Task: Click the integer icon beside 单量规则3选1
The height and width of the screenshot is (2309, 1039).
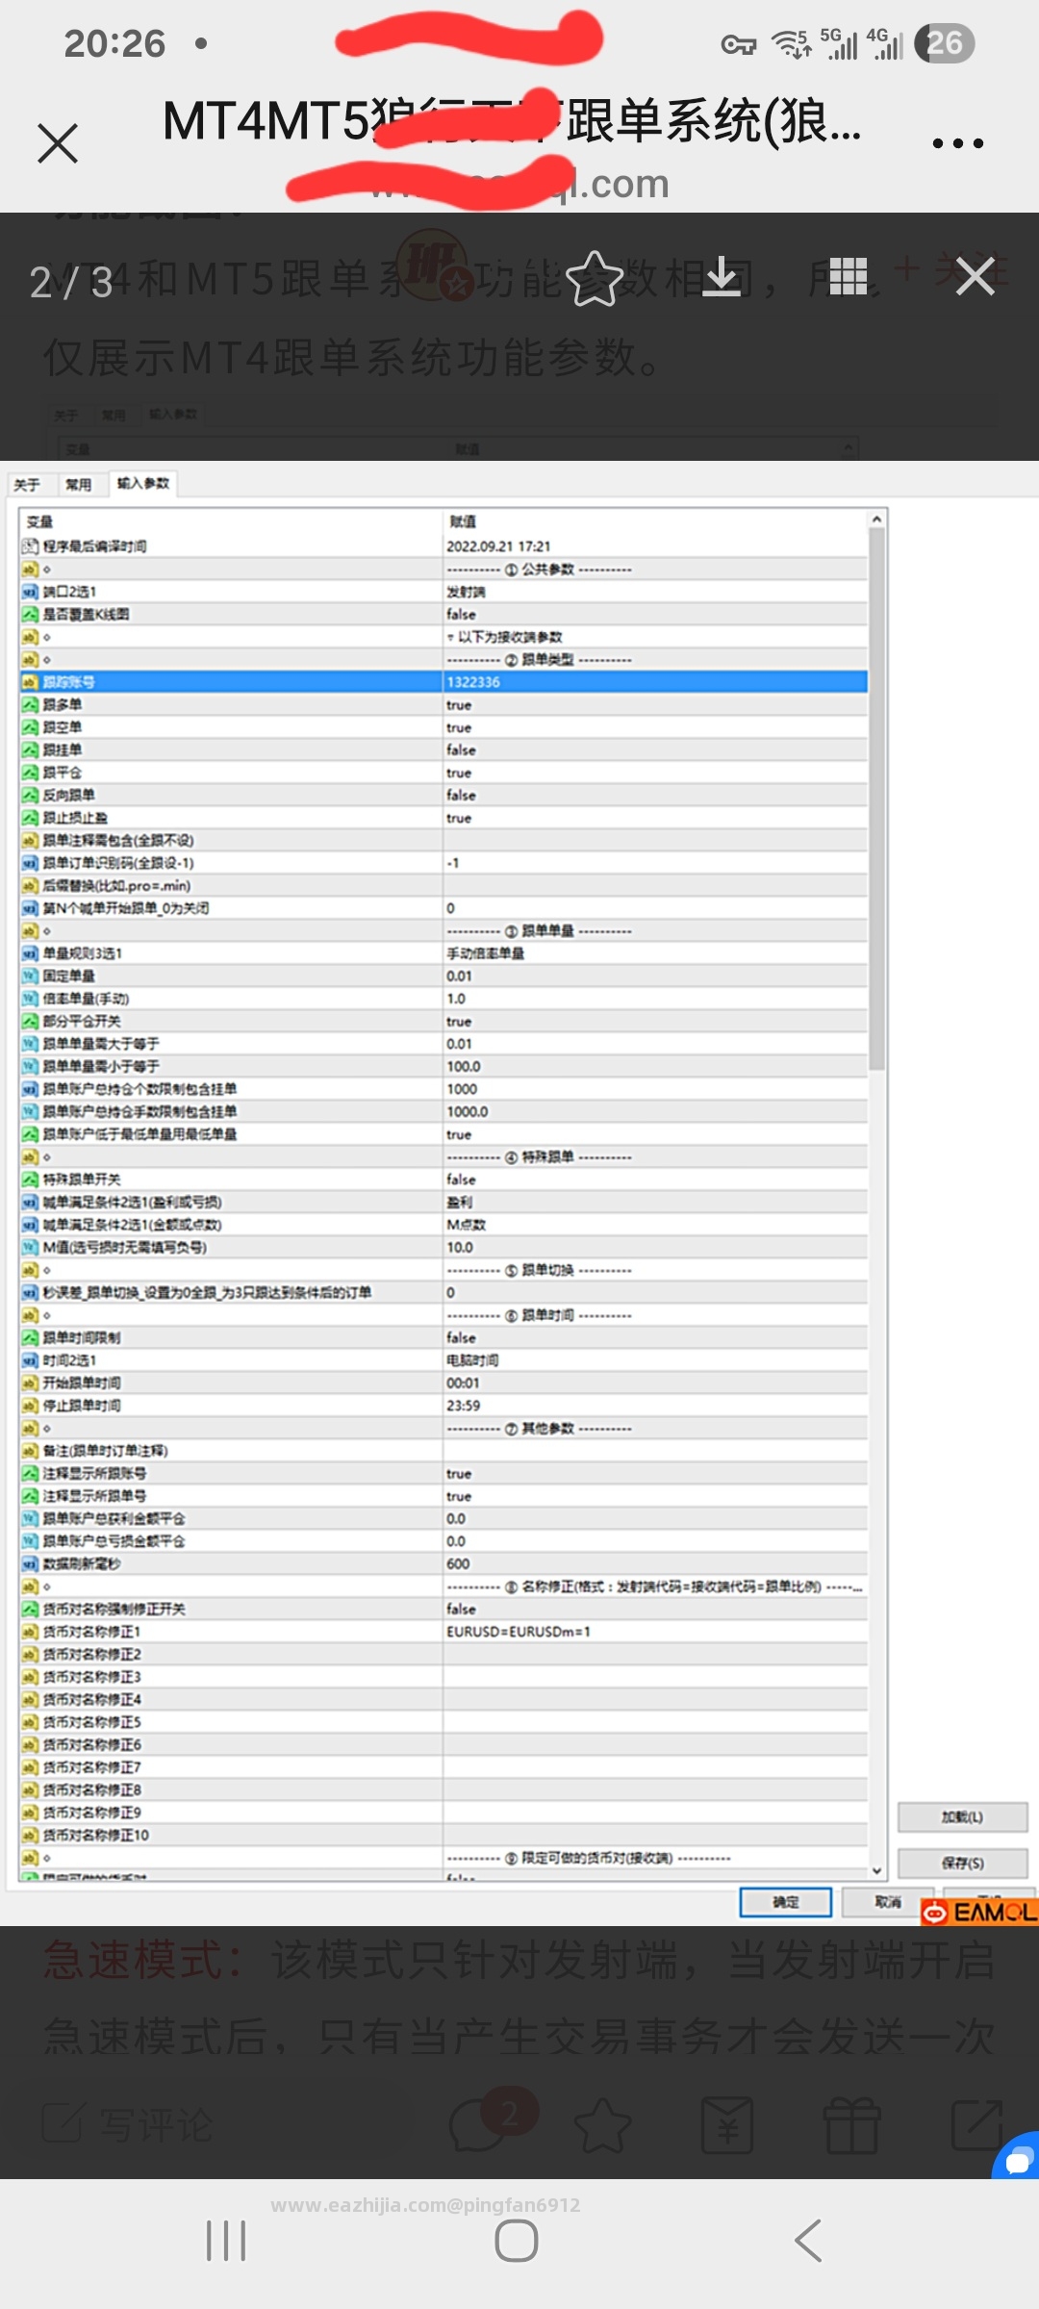Action: click(x=30, y=953)
